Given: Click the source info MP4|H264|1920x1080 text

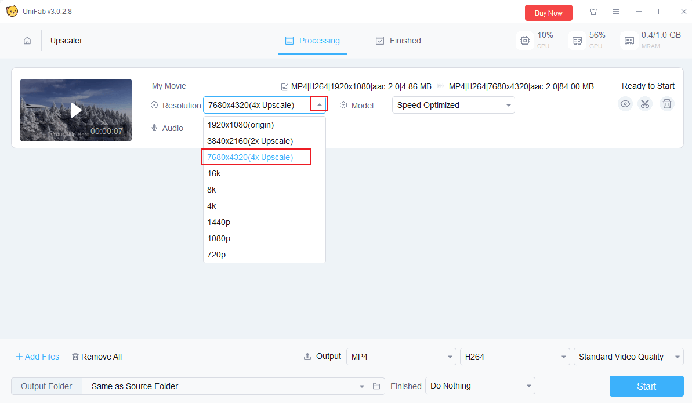Looking at the screenshot, I should pyautogui.click(x=361, y=86).
